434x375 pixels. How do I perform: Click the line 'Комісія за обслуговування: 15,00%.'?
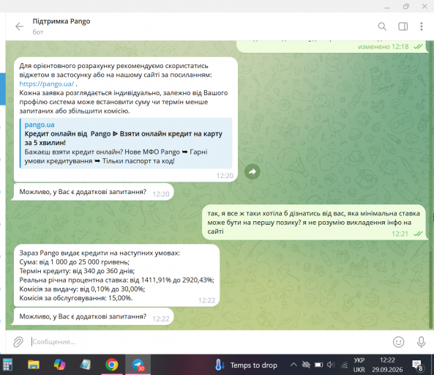coord(76,298)
